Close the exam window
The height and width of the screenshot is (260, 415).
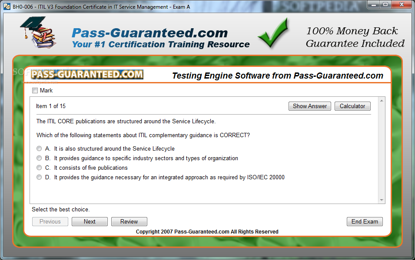pos(402,4)
